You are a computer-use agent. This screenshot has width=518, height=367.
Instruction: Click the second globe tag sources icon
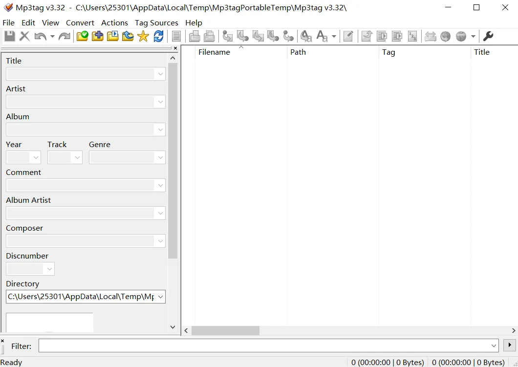pos(461,36)
